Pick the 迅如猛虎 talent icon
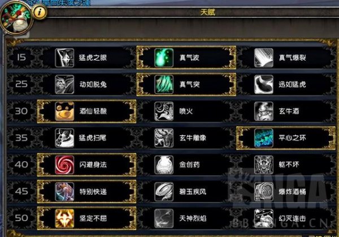 coord(263,84)
